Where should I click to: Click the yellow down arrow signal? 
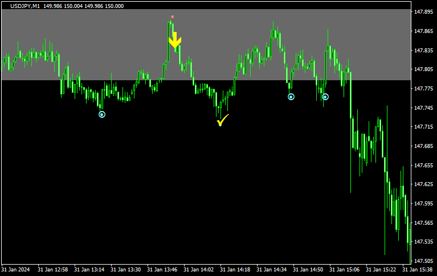(175, 41)
